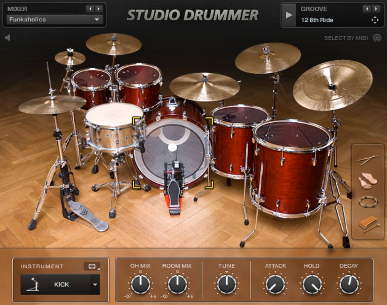Select the hand claps icon
The image size is (387, 305).
click(367, 181)
